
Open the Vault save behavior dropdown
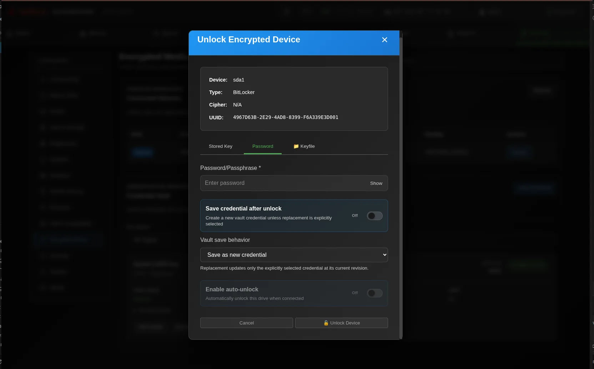(x=294, y=255)
